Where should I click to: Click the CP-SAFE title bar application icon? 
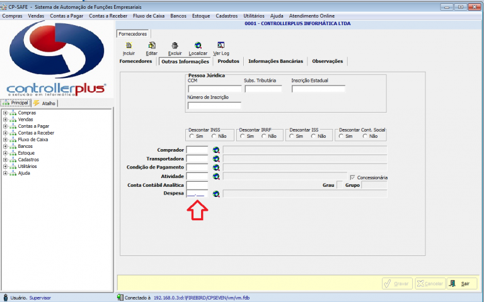(x=4, y=7)
